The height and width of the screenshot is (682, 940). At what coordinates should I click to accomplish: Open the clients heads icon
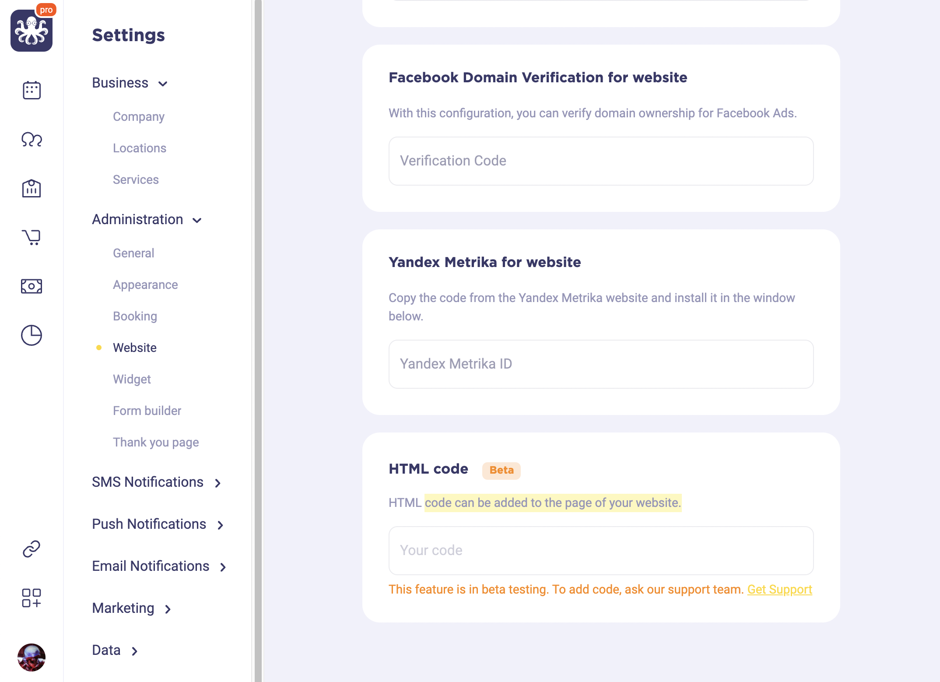click(x=32, y=140)
